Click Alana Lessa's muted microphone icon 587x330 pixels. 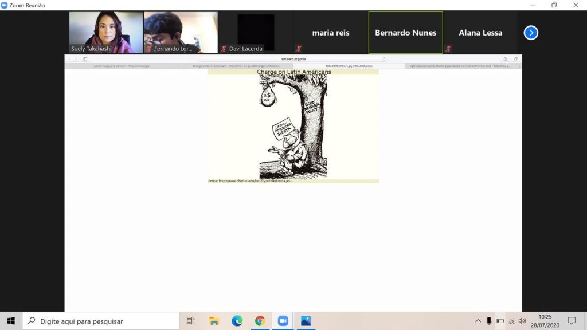click(x=448, y=49)
